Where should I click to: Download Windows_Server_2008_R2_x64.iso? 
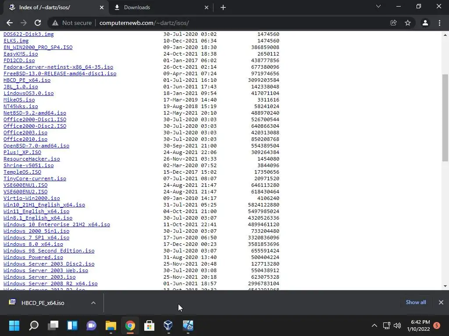pos(51,284)
